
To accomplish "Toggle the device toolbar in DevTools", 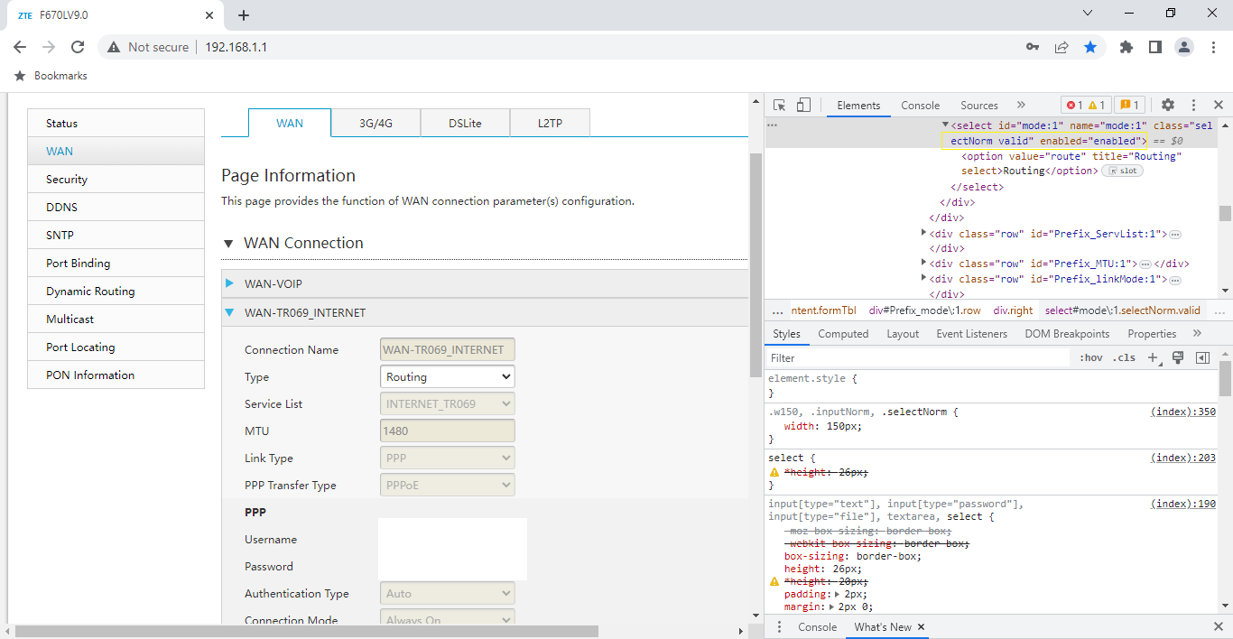I will pyautogui.click(x=803, y=106).
